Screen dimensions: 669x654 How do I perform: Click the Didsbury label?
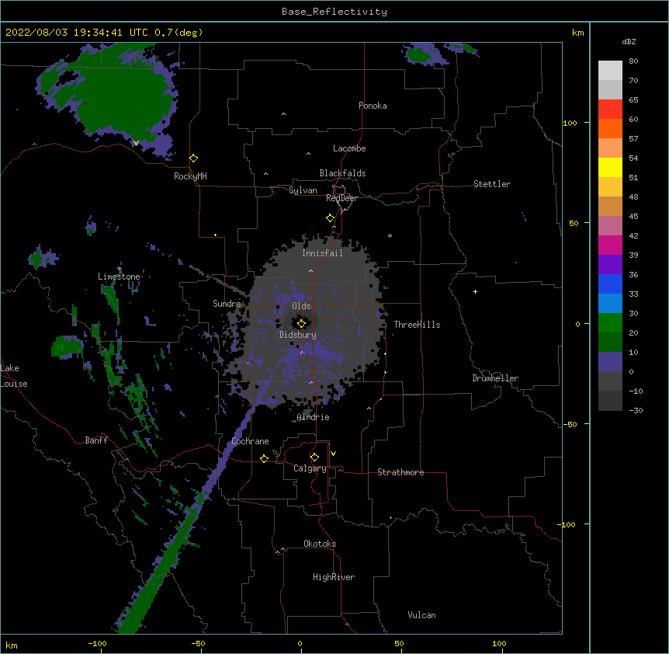tap(298, 335)
